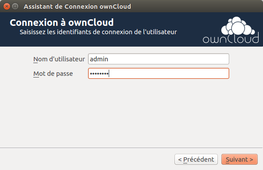Click the "Mot de passe" label

[x=53, y=74]
